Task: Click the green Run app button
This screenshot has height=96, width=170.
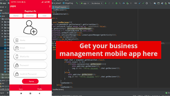Action: pos(106,3)
